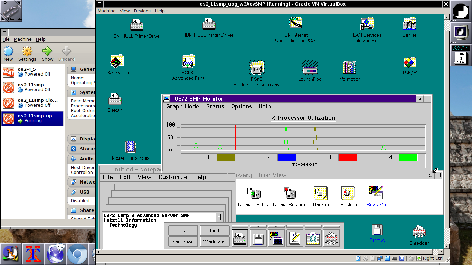Open the drawer above the LaunchPad shredder icon

(331, 227)
